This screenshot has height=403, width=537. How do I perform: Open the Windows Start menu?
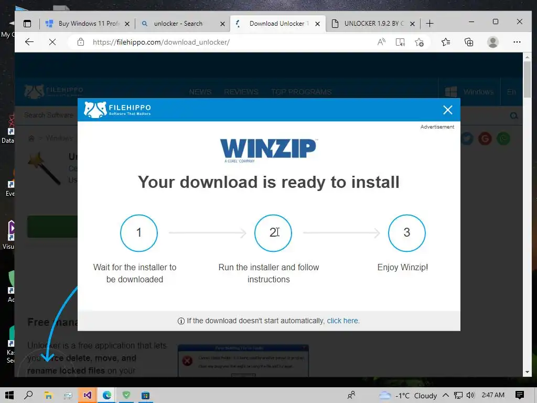pyautogui.click(x=9, y=396)
